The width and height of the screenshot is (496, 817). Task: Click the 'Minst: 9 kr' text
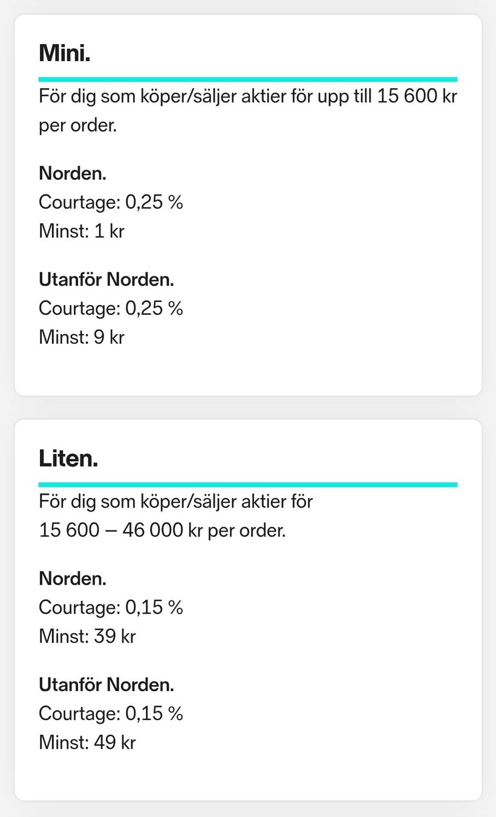tap(82, 337)
